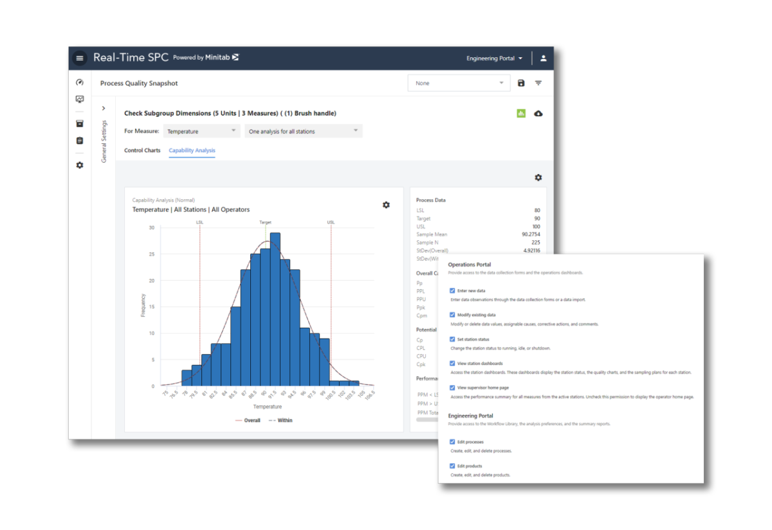The image size is (772, 530).
Task: Click the Within legend entry
Action: click(x=280, y=421)
